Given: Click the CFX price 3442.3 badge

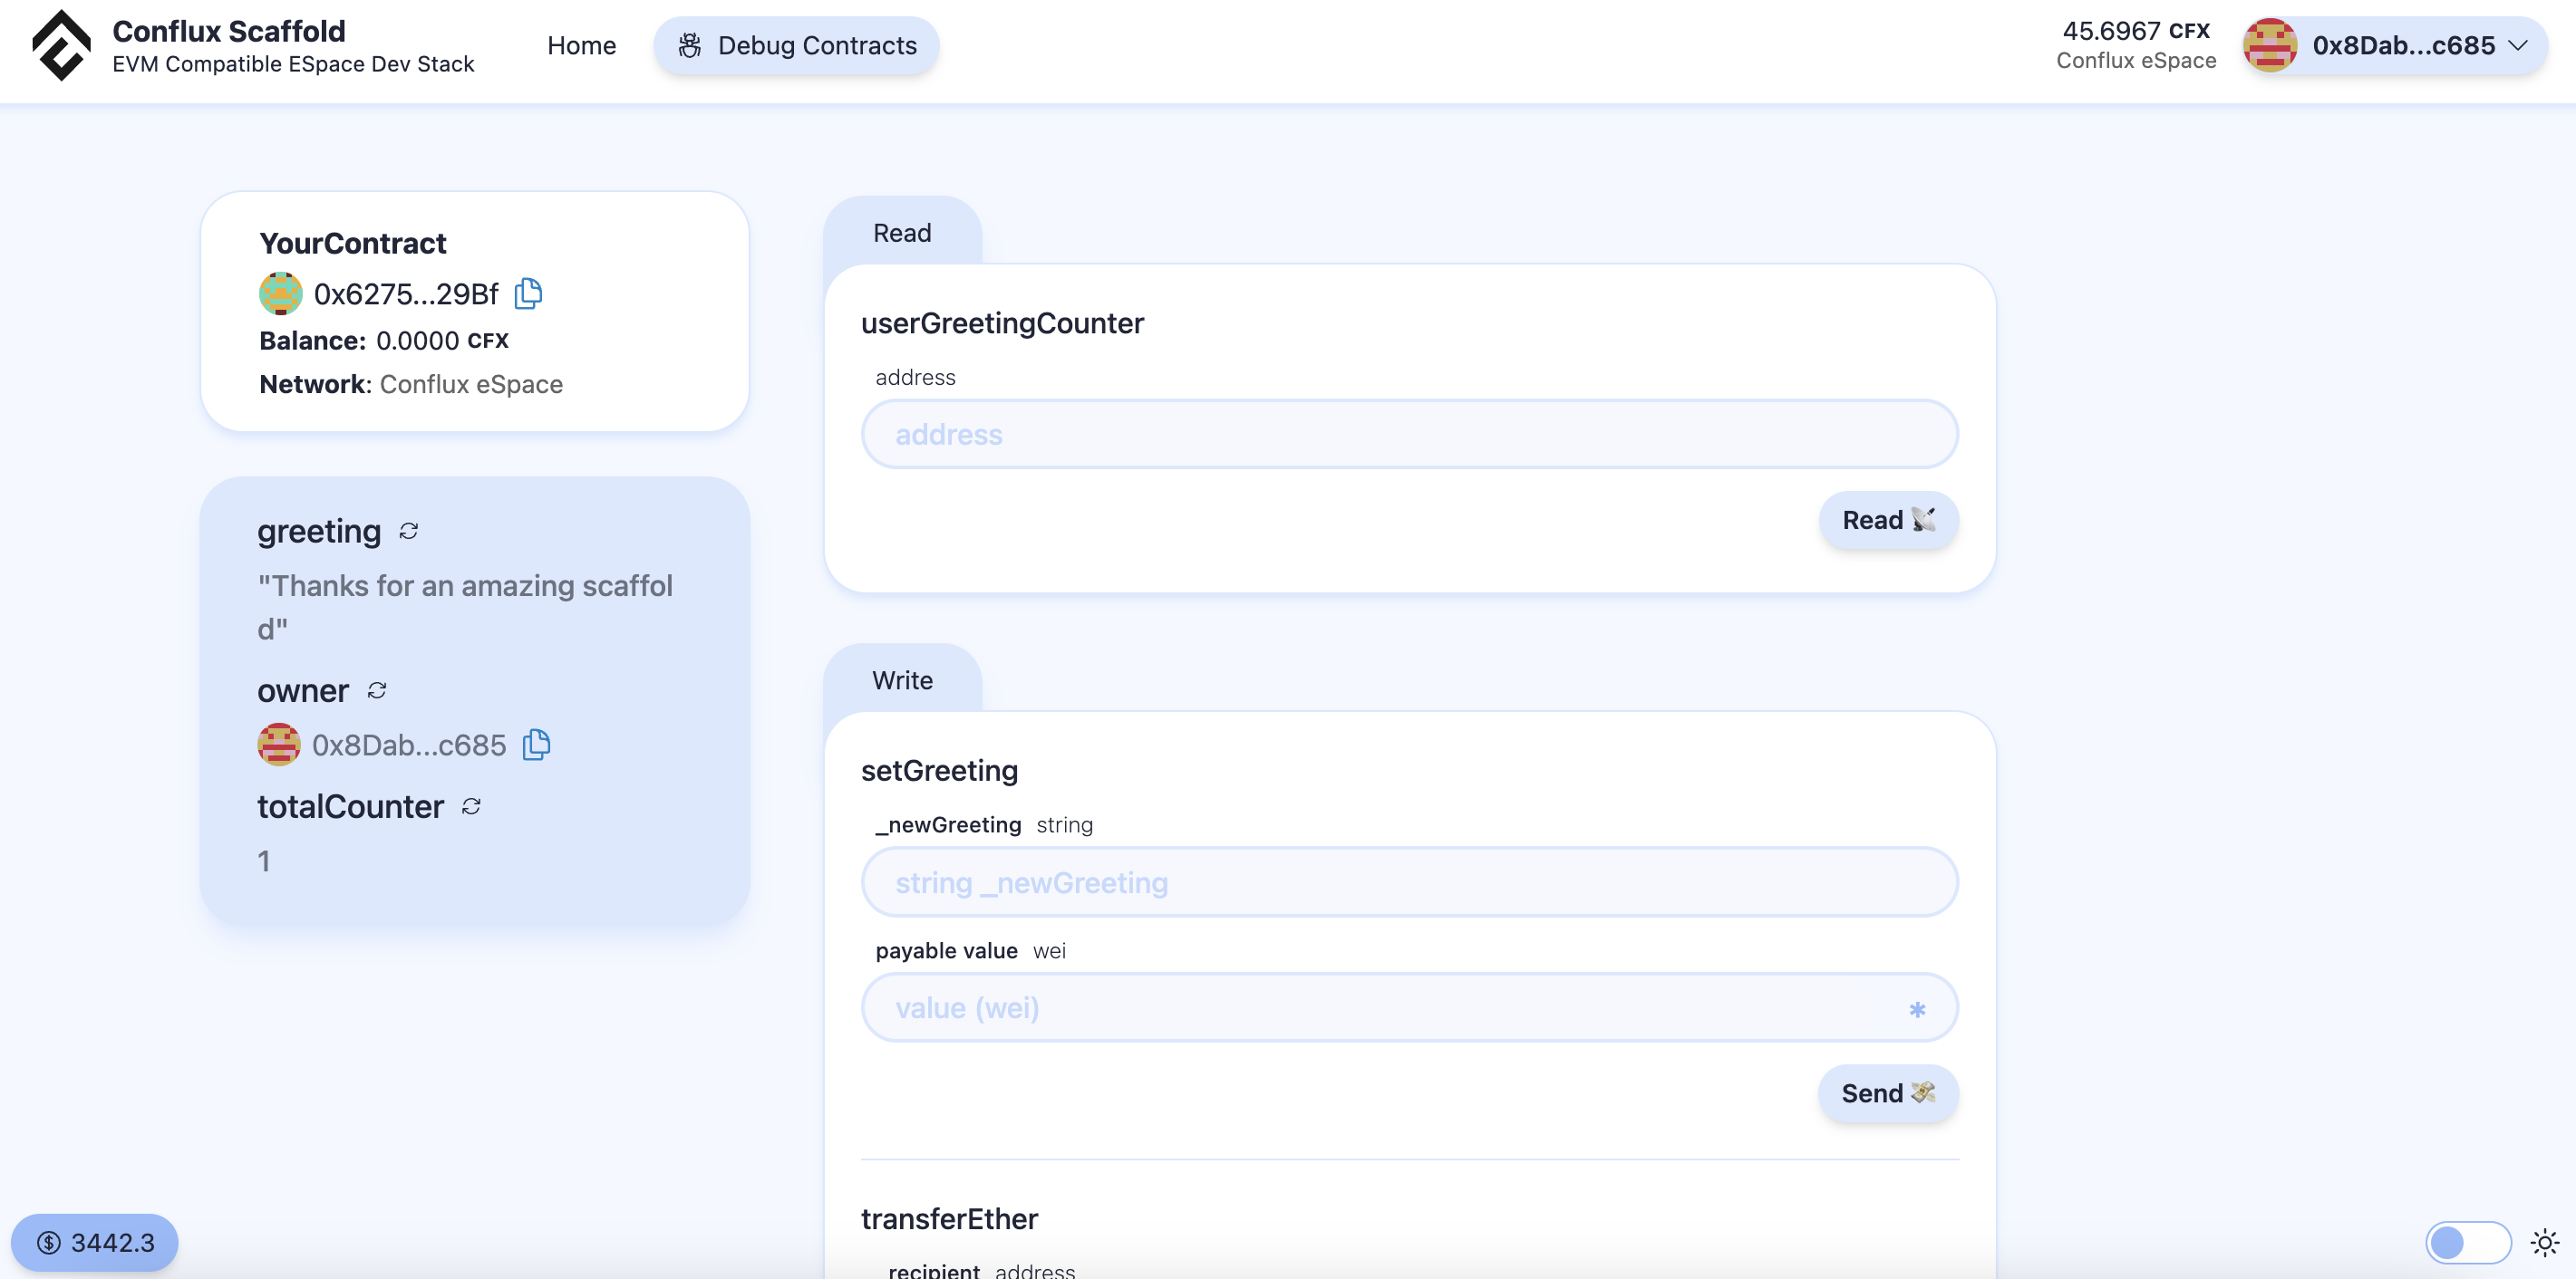Looking at the screenshot, I should [x=95, y=1242].
